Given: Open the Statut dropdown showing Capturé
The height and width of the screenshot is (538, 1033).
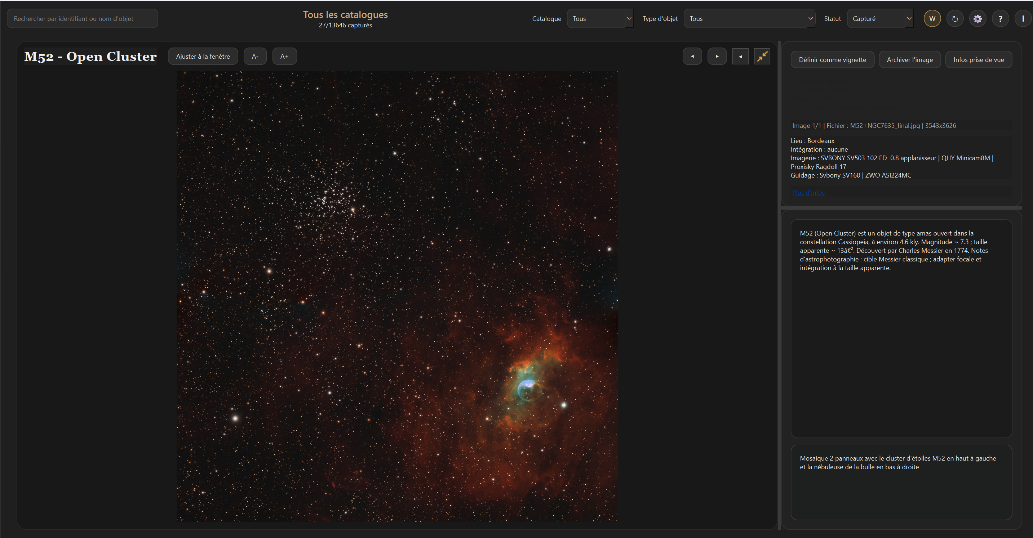Looking at the screenshot, I should (x=880, y=18).
